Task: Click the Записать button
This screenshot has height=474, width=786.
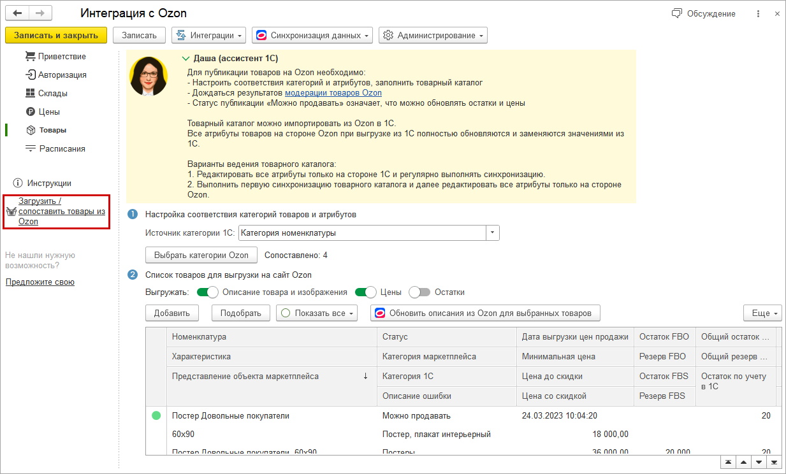Action: point(139,35)
